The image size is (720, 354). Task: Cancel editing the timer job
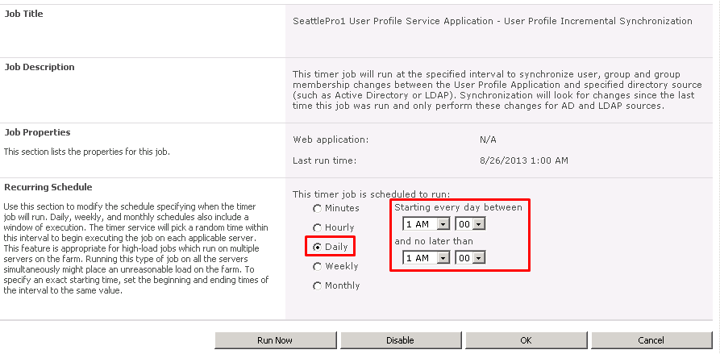pos(651,340)
